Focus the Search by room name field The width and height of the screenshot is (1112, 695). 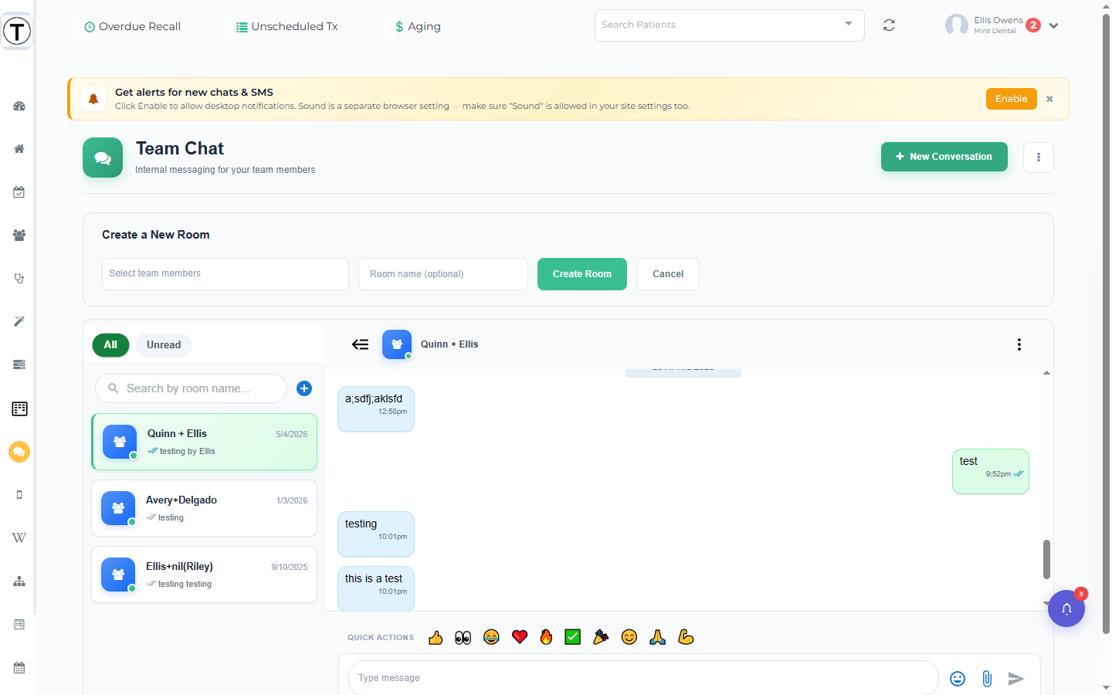click(191, 388)
